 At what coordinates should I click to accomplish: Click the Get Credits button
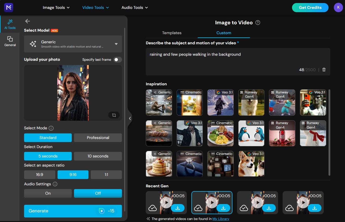pyautogui.click(x=310, y=8)
